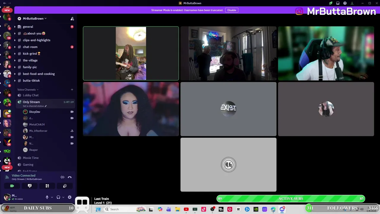Click the download update icon in title bar

coord(352,3)
